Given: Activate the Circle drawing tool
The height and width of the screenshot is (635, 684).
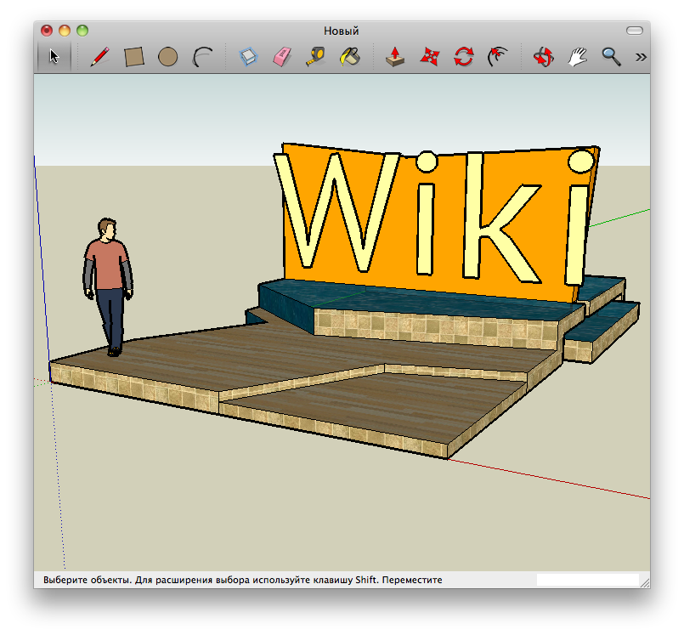Looking at the screenshot, I should (x=168, y=57).
